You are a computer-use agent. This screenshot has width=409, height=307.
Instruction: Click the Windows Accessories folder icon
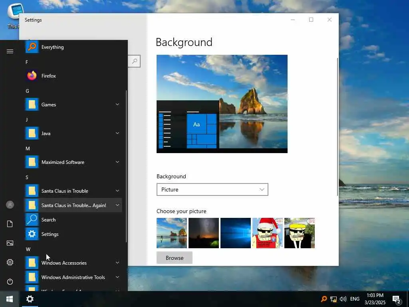(x=32, y=263)
